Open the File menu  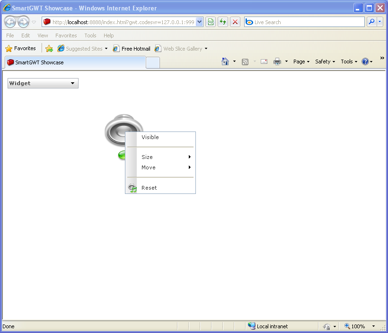(10, 35)
